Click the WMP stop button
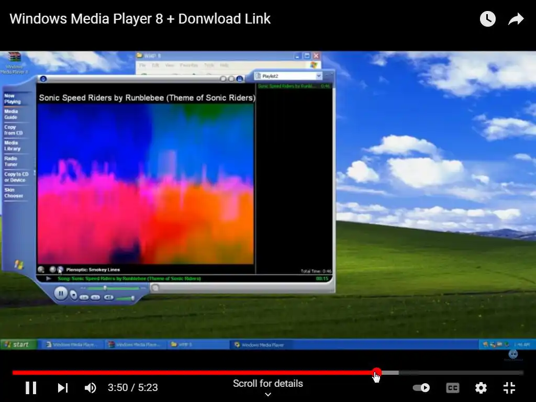This screenshot has width=536, height=402. pyautogui.click(x=73, y=295)
